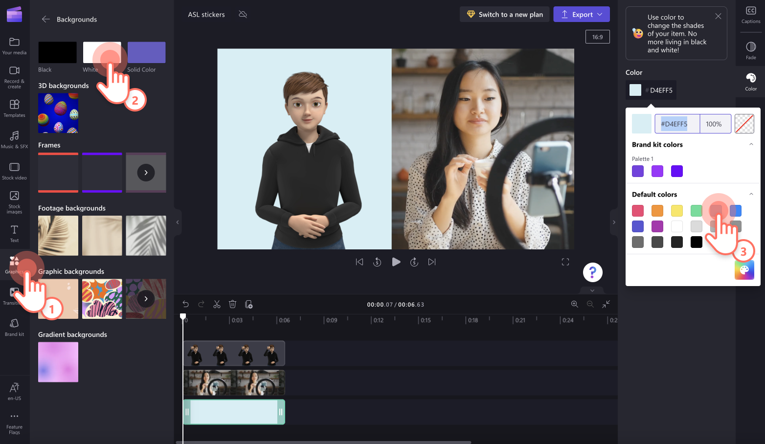Viewport: 765px width, 444px height.
Task: Choose the Black background
Action: point(57,52)
